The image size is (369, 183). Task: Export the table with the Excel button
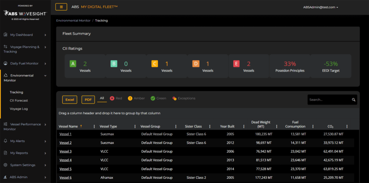[70, 100]
